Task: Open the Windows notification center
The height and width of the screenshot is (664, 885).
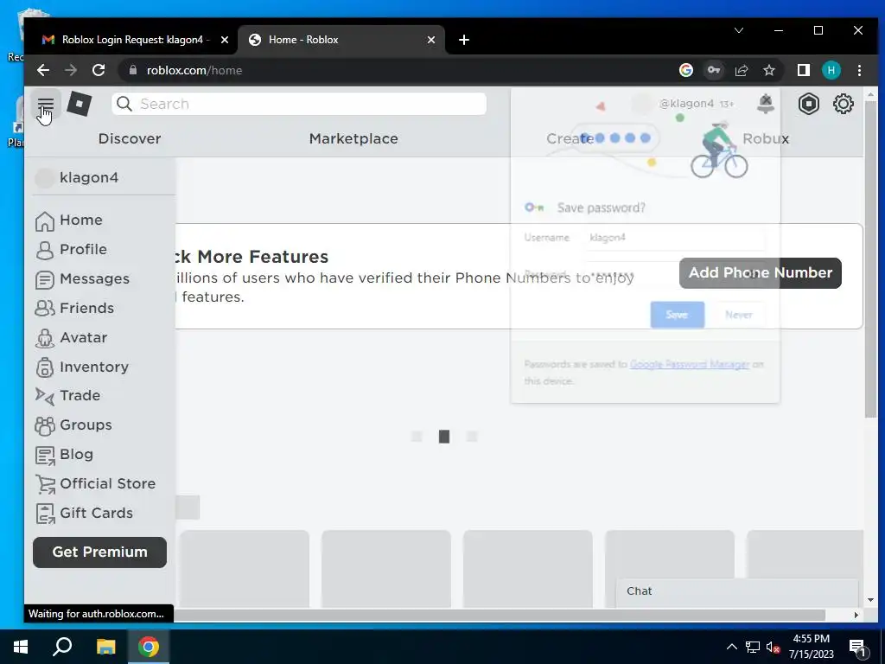Action: 857,648
